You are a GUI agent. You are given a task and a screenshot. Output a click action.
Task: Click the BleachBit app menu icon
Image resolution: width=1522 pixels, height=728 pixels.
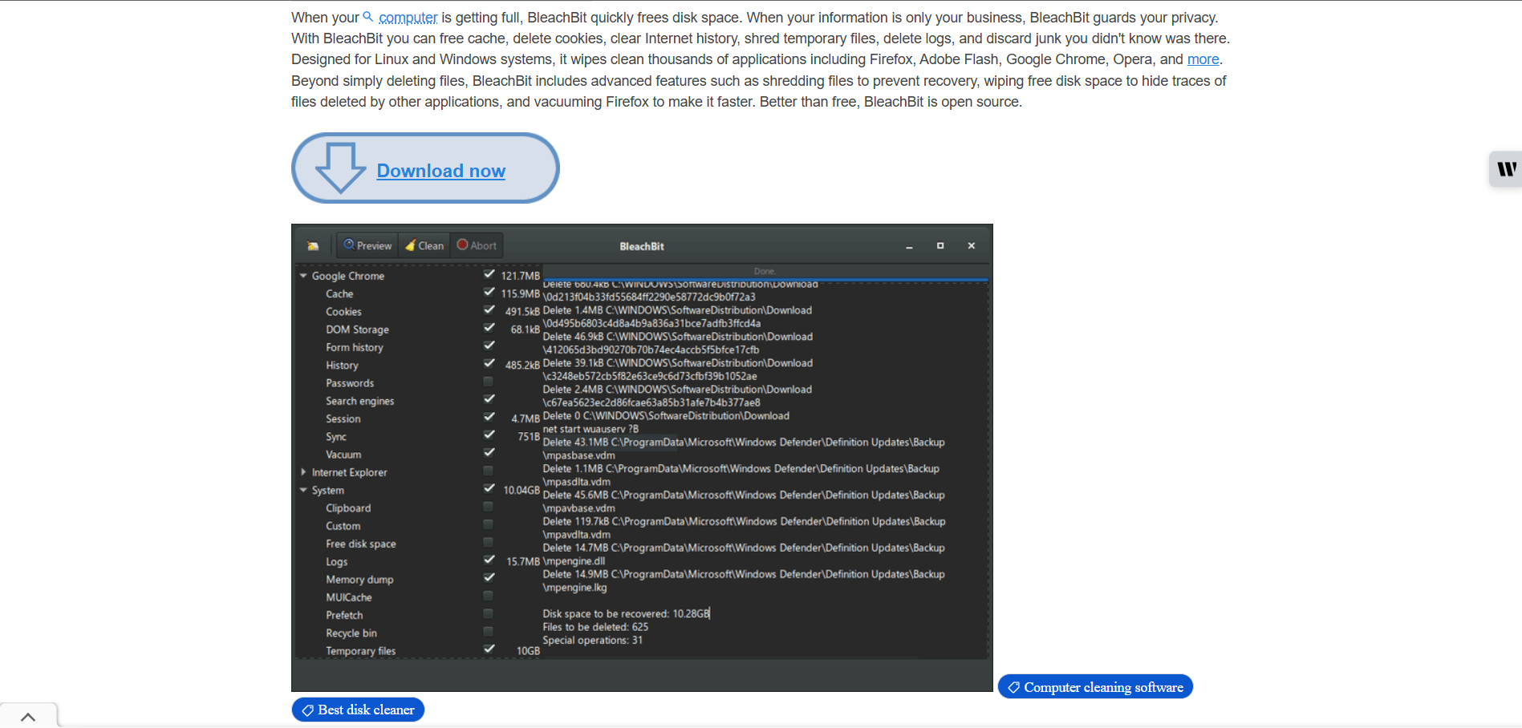(313, 246)
